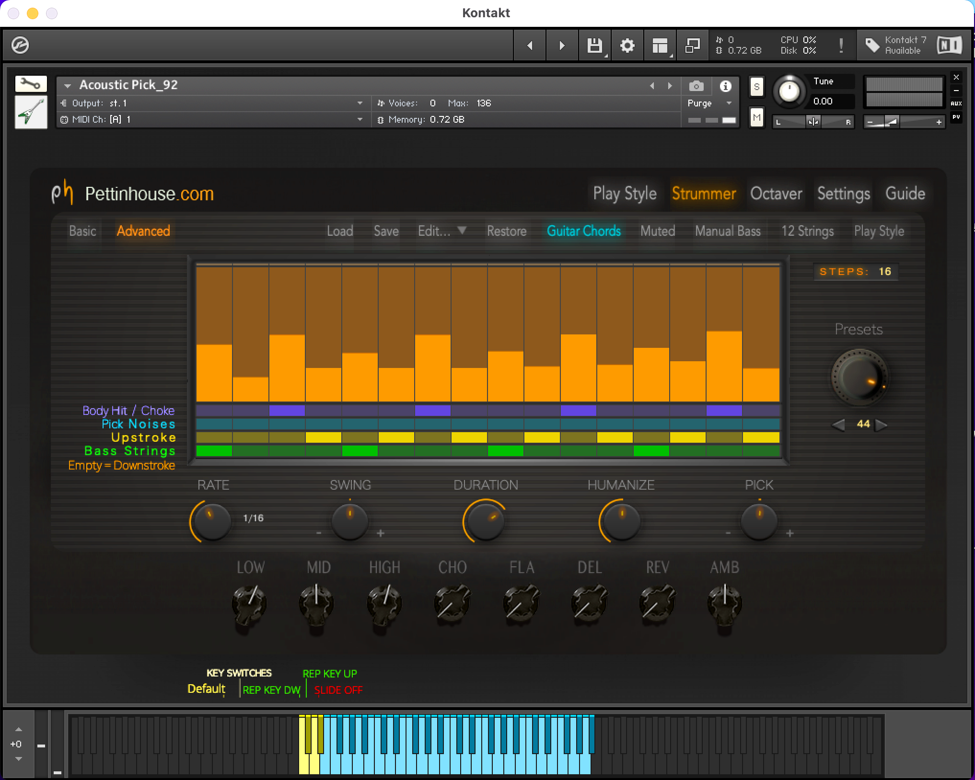Open the workspace layout panel icon
975x780 pixels.
[x=660, y=46]
